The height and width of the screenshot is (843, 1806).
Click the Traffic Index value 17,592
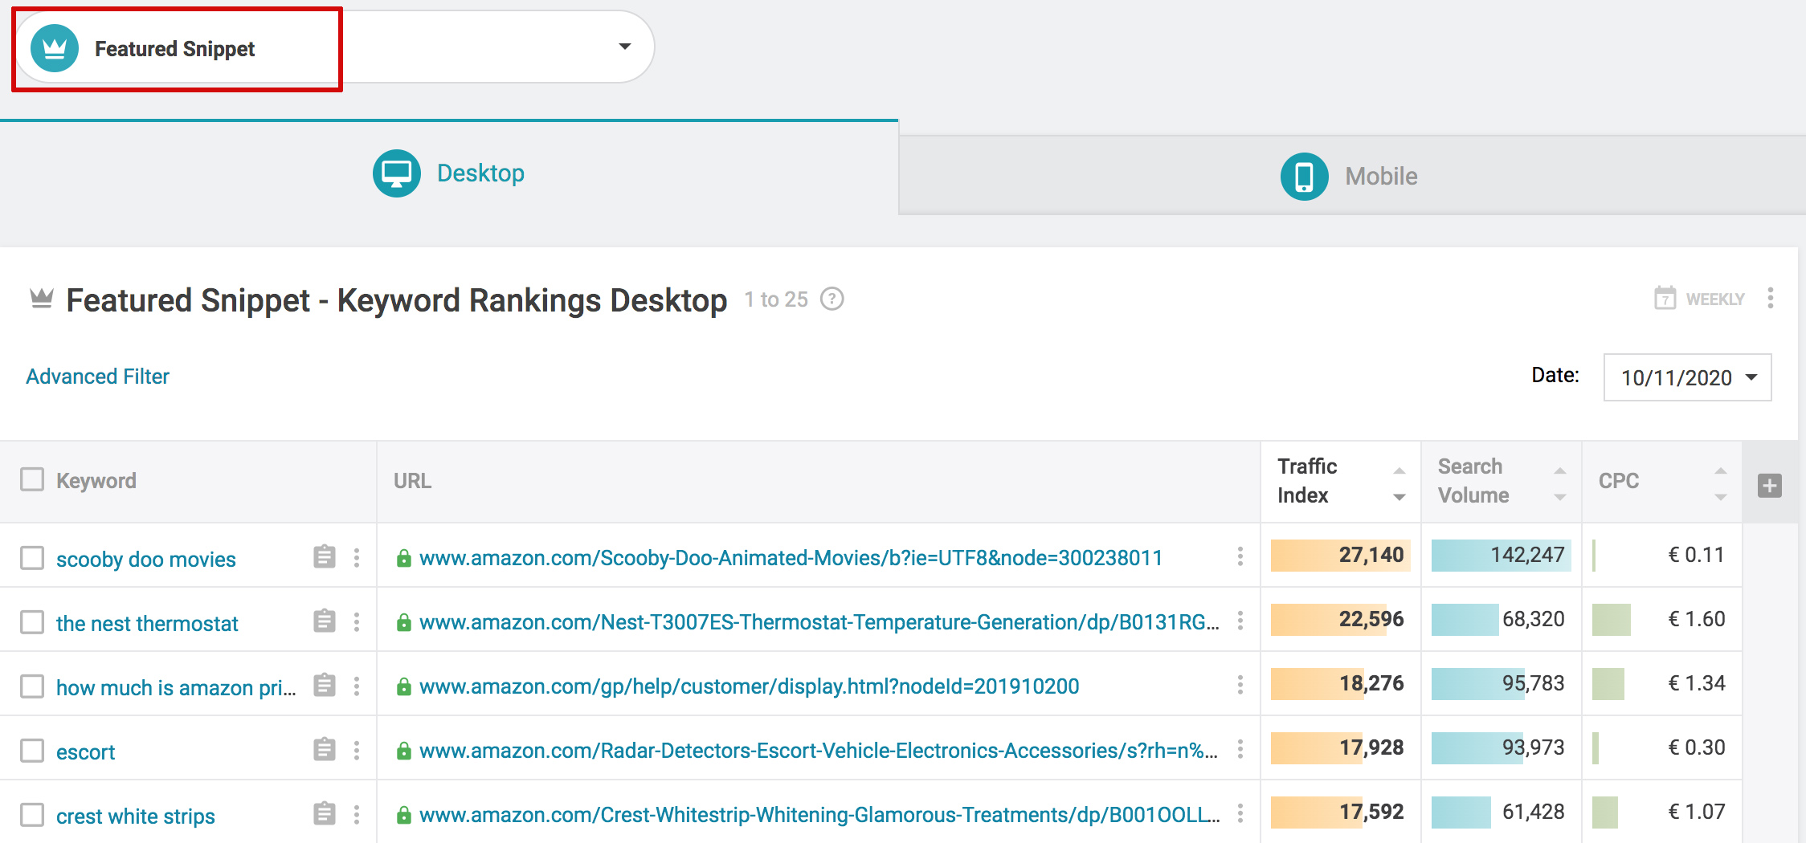pyautogui.click(x=1371, y=812)
